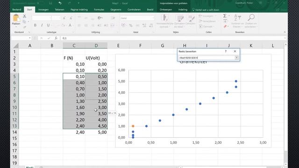Open the Klembord dialog launcher
The height and width of the screenshot is (168, 299).
pyautogui.click(x=29, y=32)
